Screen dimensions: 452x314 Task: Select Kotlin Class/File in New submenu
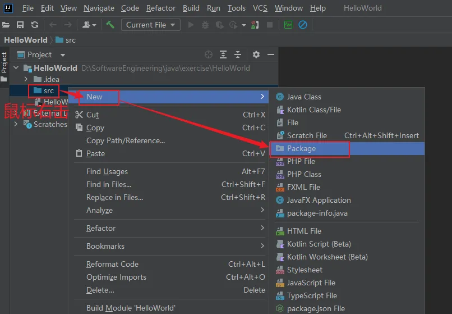[x=347, y=110]
